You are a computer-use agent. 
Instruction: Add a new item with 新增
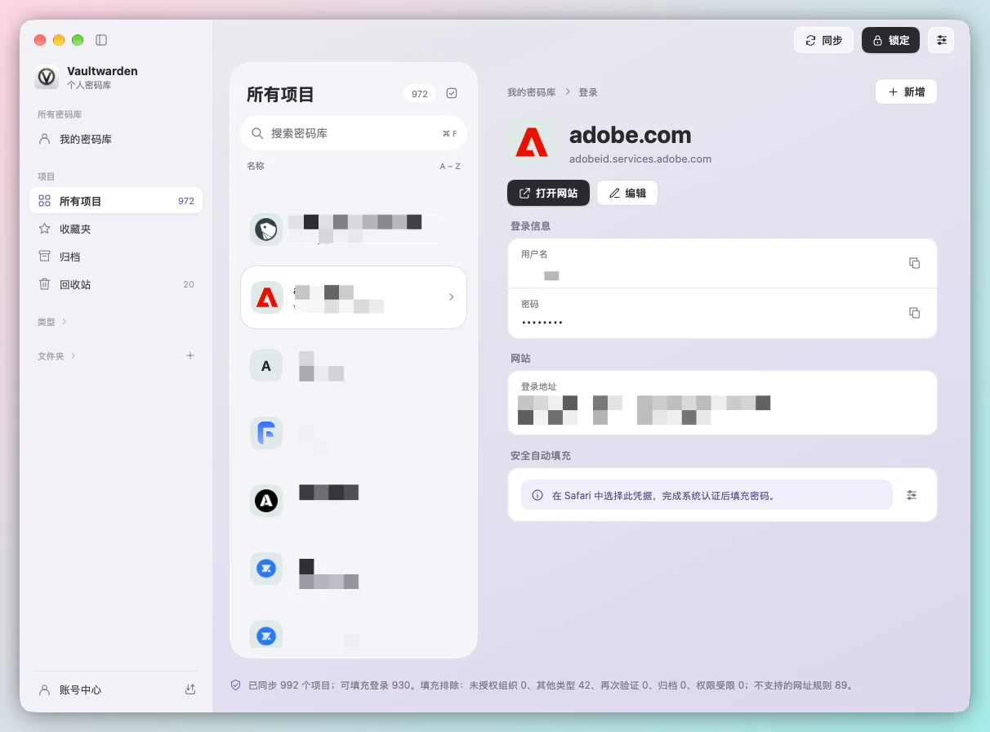pos(906,92)
